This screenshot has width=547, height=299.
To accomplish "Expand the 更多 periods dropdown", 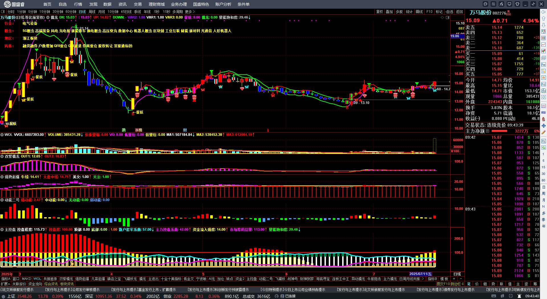I will click(x=190, y=12).
